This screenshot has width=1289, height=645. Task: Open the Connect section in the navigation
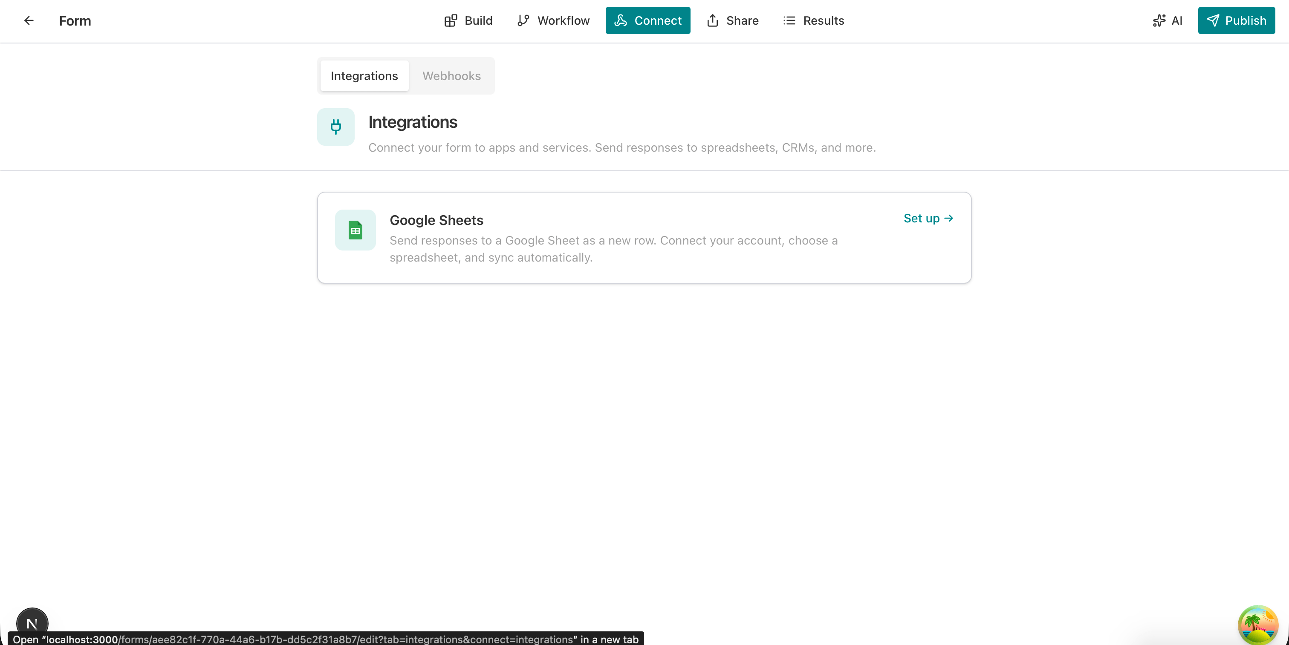tap(647, 20)
